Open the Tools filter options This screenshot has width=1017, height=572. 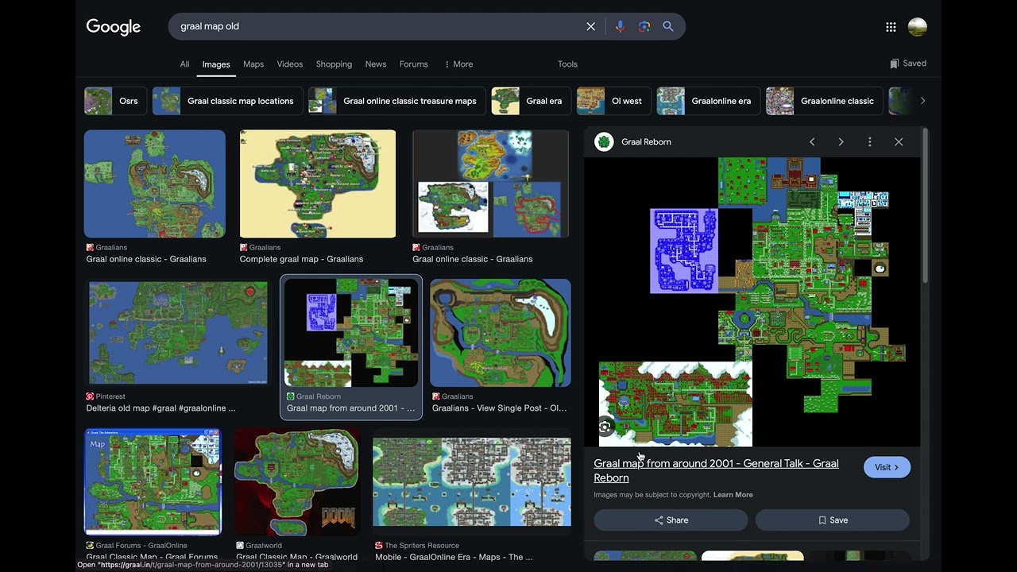567,64
